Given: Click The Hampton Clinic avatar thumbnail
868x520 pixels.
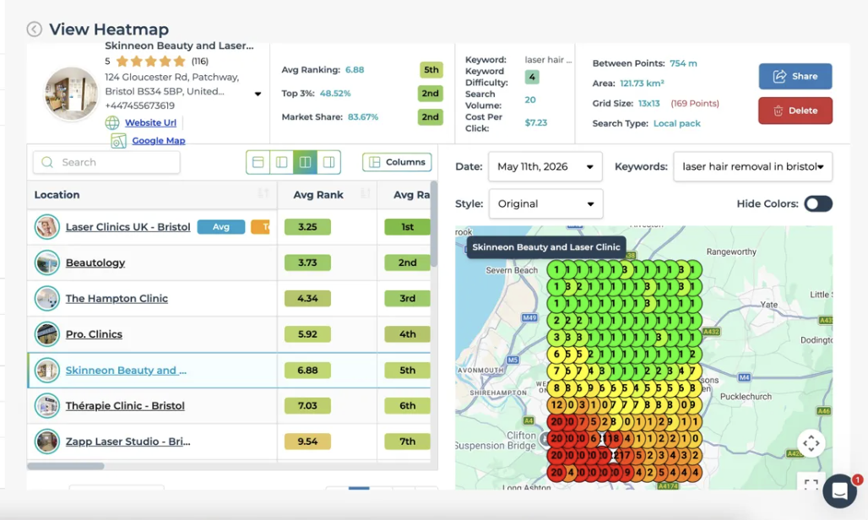Looking at the screenshot, I should pyautogui.click(x=47, y=299).
